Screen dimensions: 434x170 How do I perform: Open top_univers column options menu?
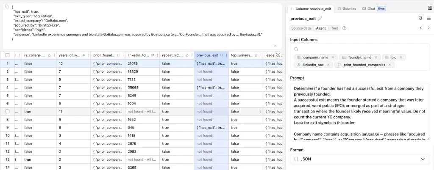click(261, 55)
